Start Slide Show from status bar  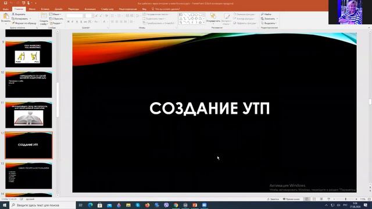pyautogui.click(x=328, y=199)
